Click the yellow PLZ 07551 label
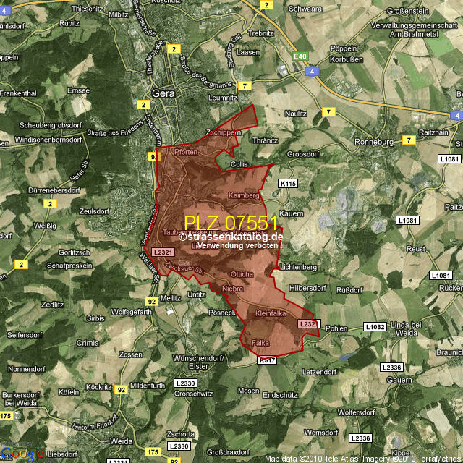 231,222
